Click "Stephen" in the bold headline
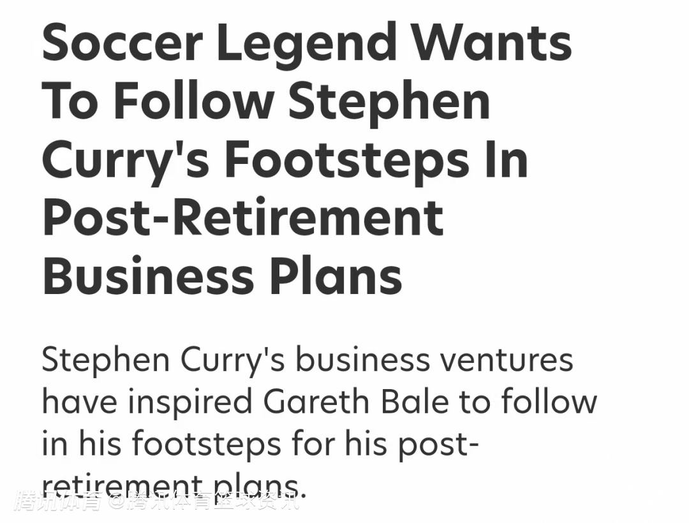The image size is (689, 523). click(x=389, y=101)
